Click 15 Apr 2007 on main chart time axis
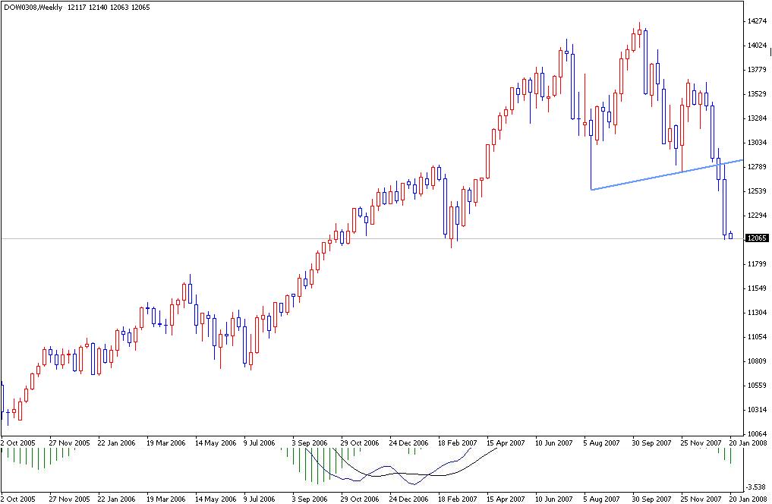The image size is (772, 504). (506, 443)
